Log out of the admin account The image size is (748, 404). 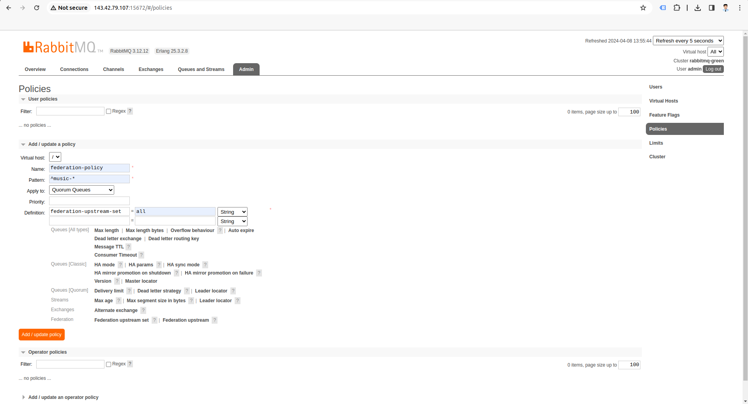[713, 69]
